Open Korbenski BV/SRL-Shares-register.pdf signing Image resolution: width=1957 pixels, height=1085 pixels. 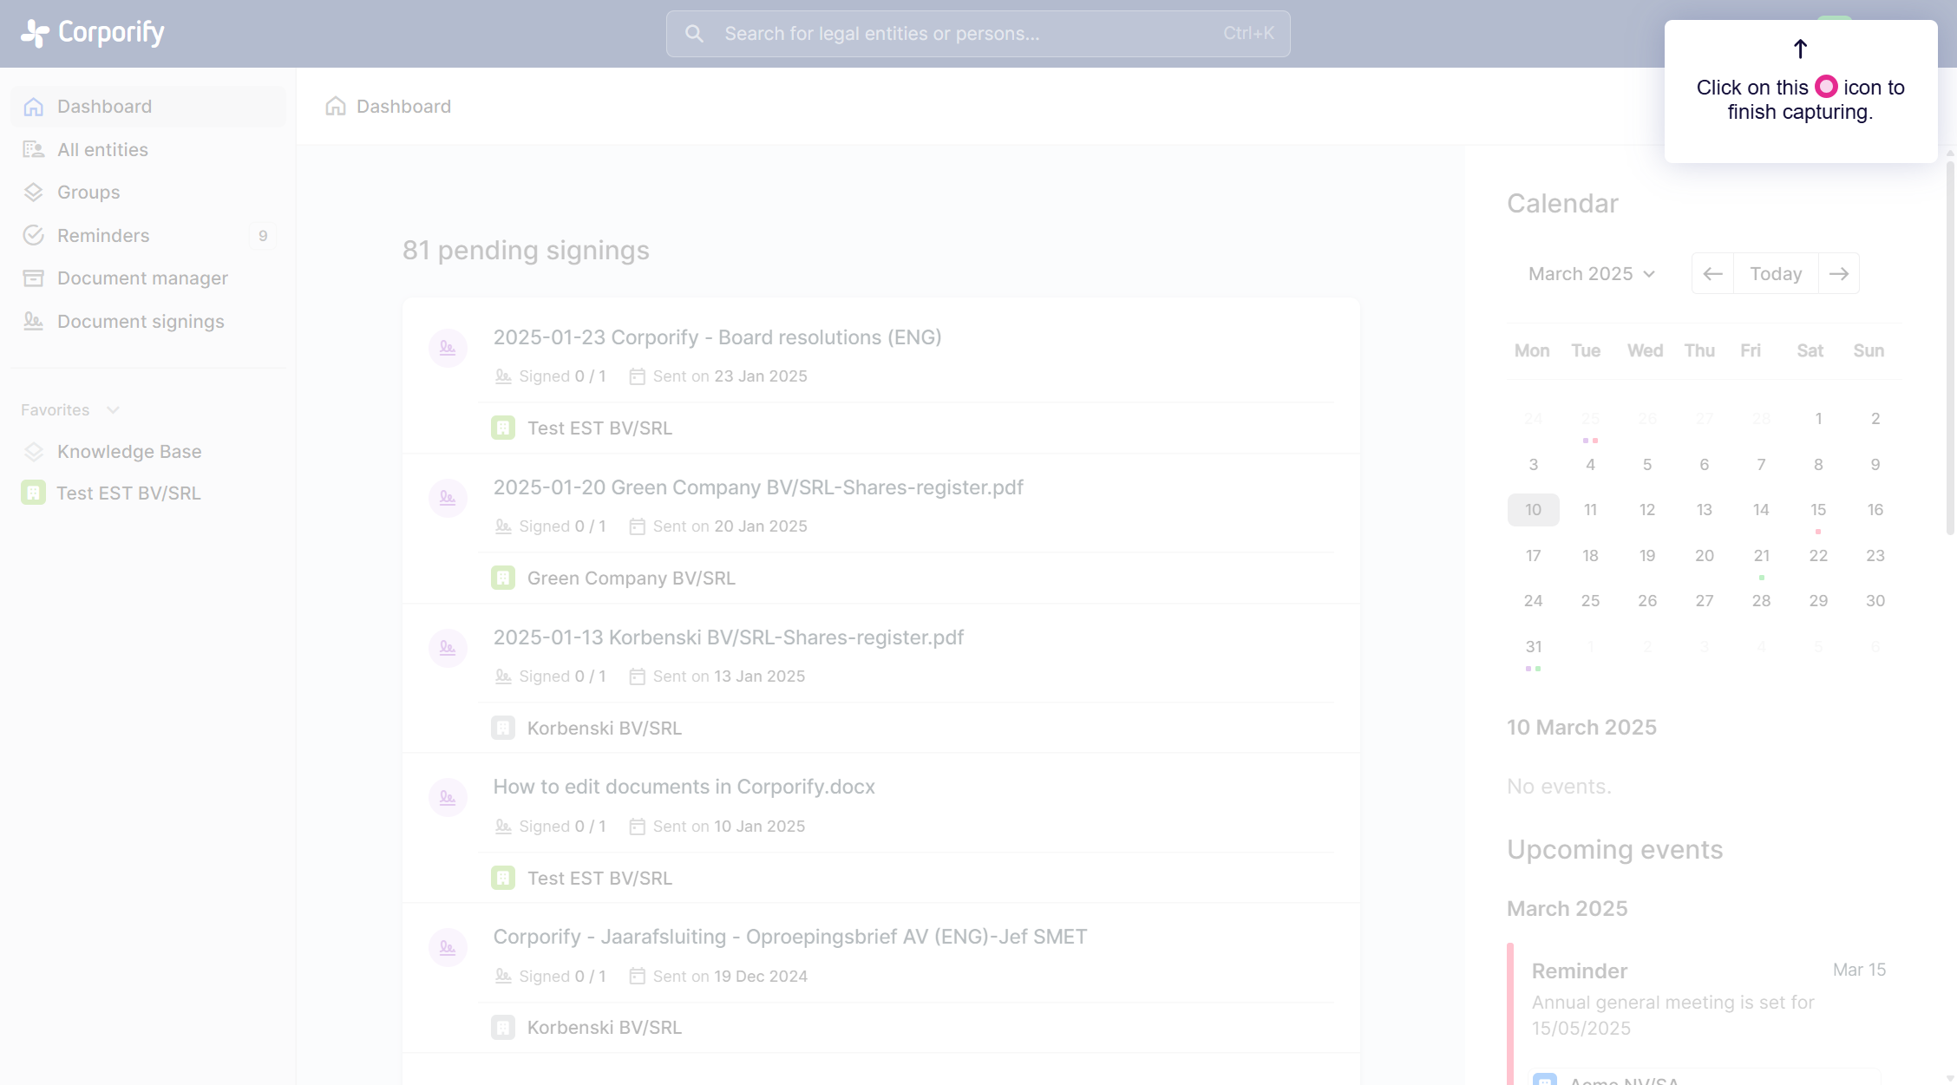pyautogui.click(x=728, y=637)
